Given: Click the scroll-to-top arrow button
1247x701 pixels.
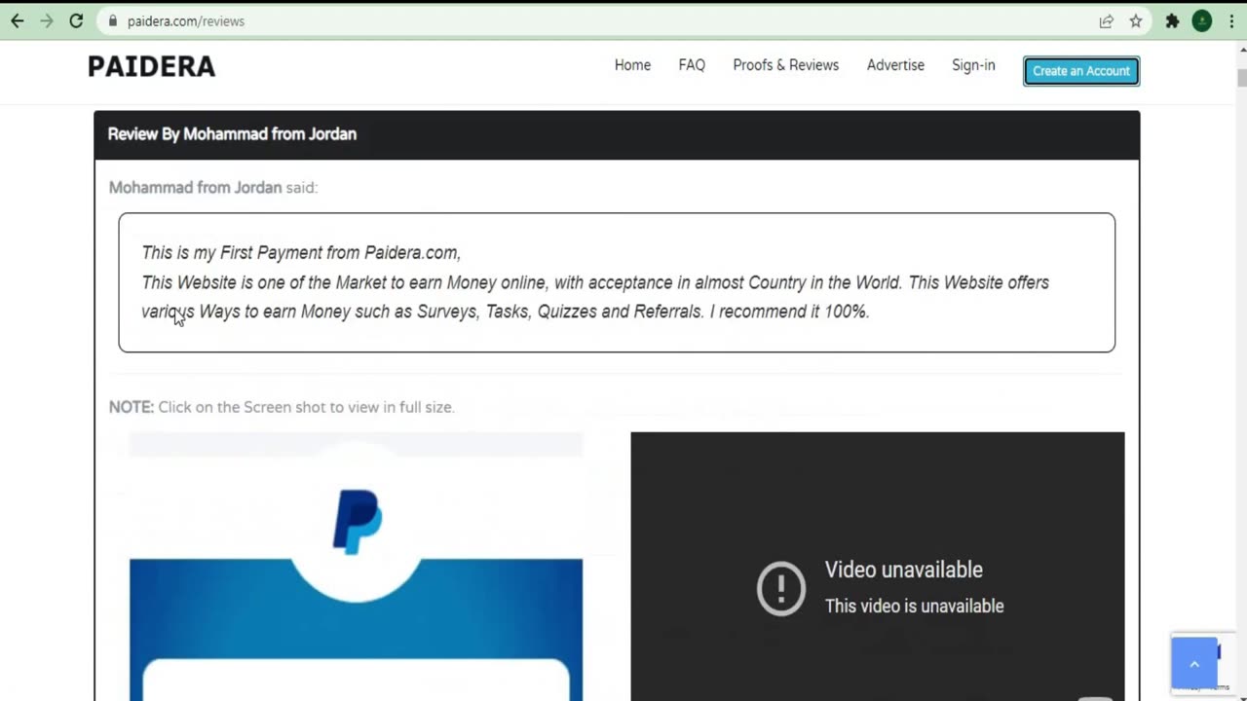Looking at the screenshot, I should point(1194,664).
